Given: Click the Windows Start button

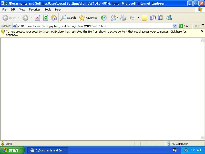Looking at the screenshot, I should (x=12, y=150).
